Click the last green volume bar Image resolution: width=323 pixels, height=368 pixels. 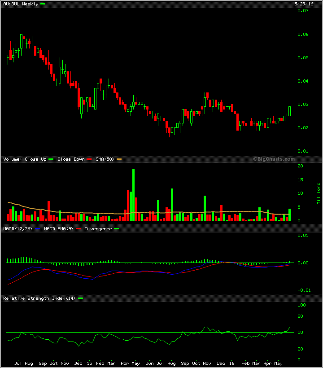(x=290, y=215)
